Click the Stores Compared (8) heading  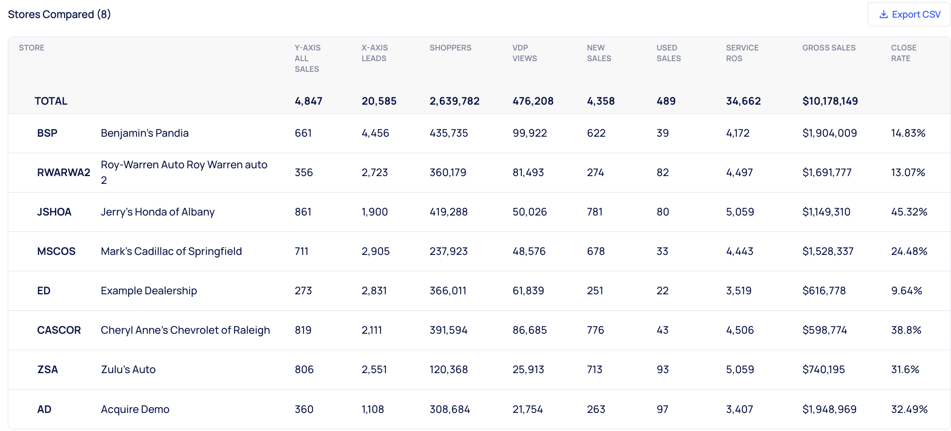coord(60,14)
